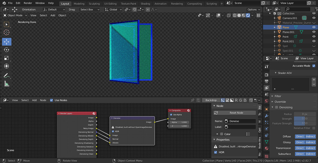Image resolution: width=318 pixels, height=163 pixels.
Task: Disable Accurate Mode checkbox
Action: (x=314, y=66)
